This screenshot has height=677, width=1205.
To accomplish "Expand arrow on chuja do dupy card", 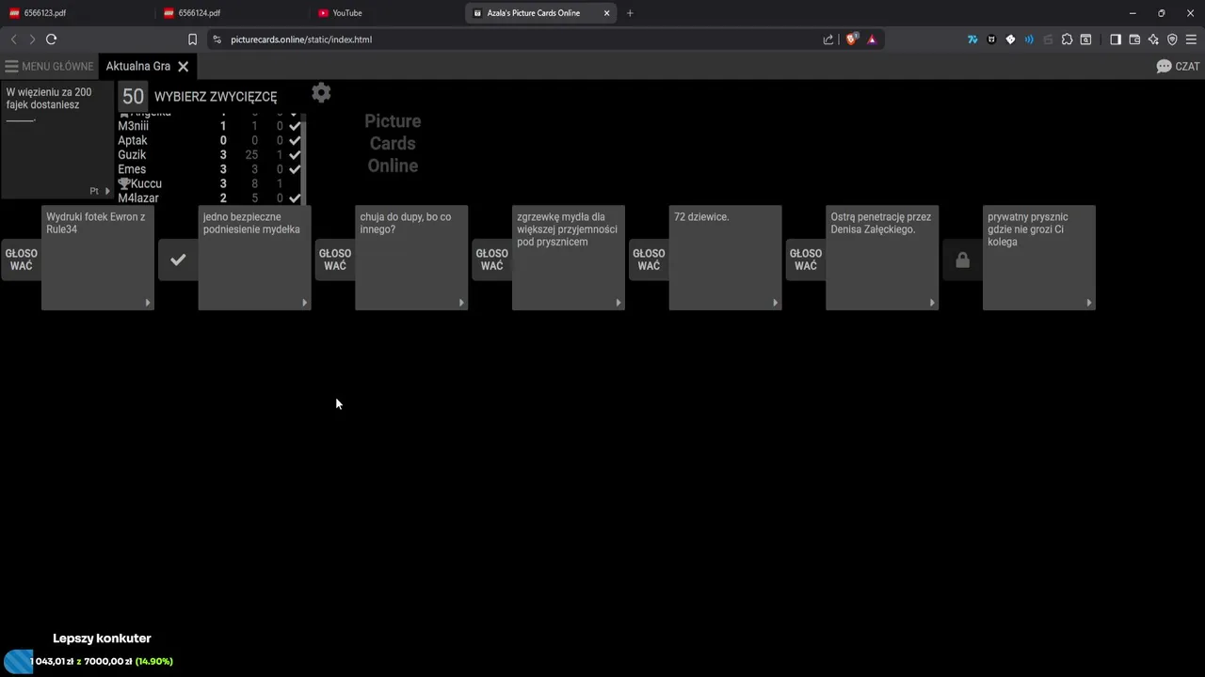I will 461,303.
